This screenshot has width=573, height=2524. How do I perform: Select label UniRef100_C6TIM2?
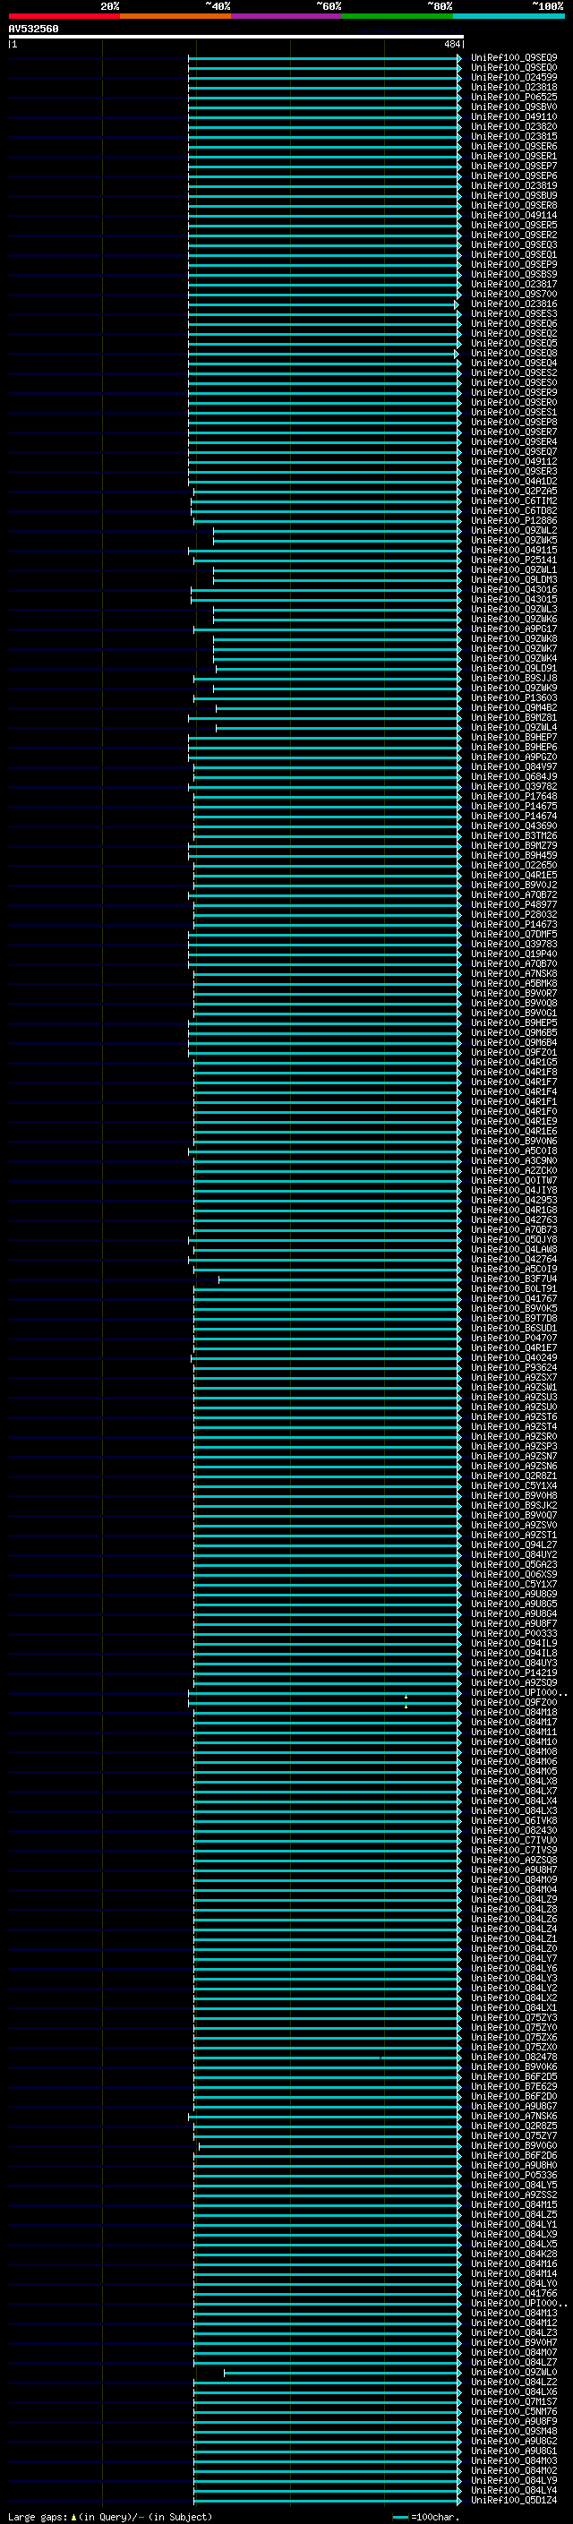[514, 501]
